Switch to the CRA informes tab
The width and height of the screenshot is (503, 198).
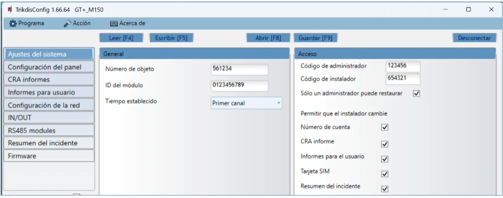[x=48, y=80]
